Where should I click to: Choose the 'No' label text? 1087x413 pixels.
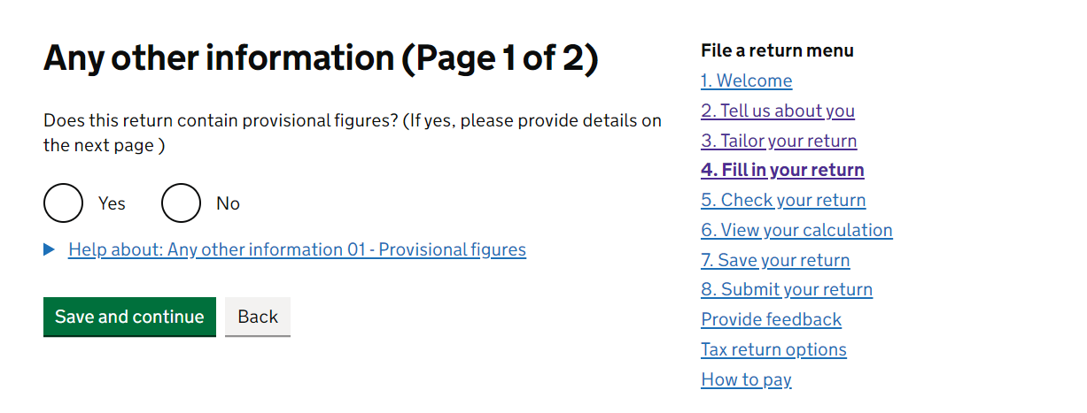tap(228, 203)
